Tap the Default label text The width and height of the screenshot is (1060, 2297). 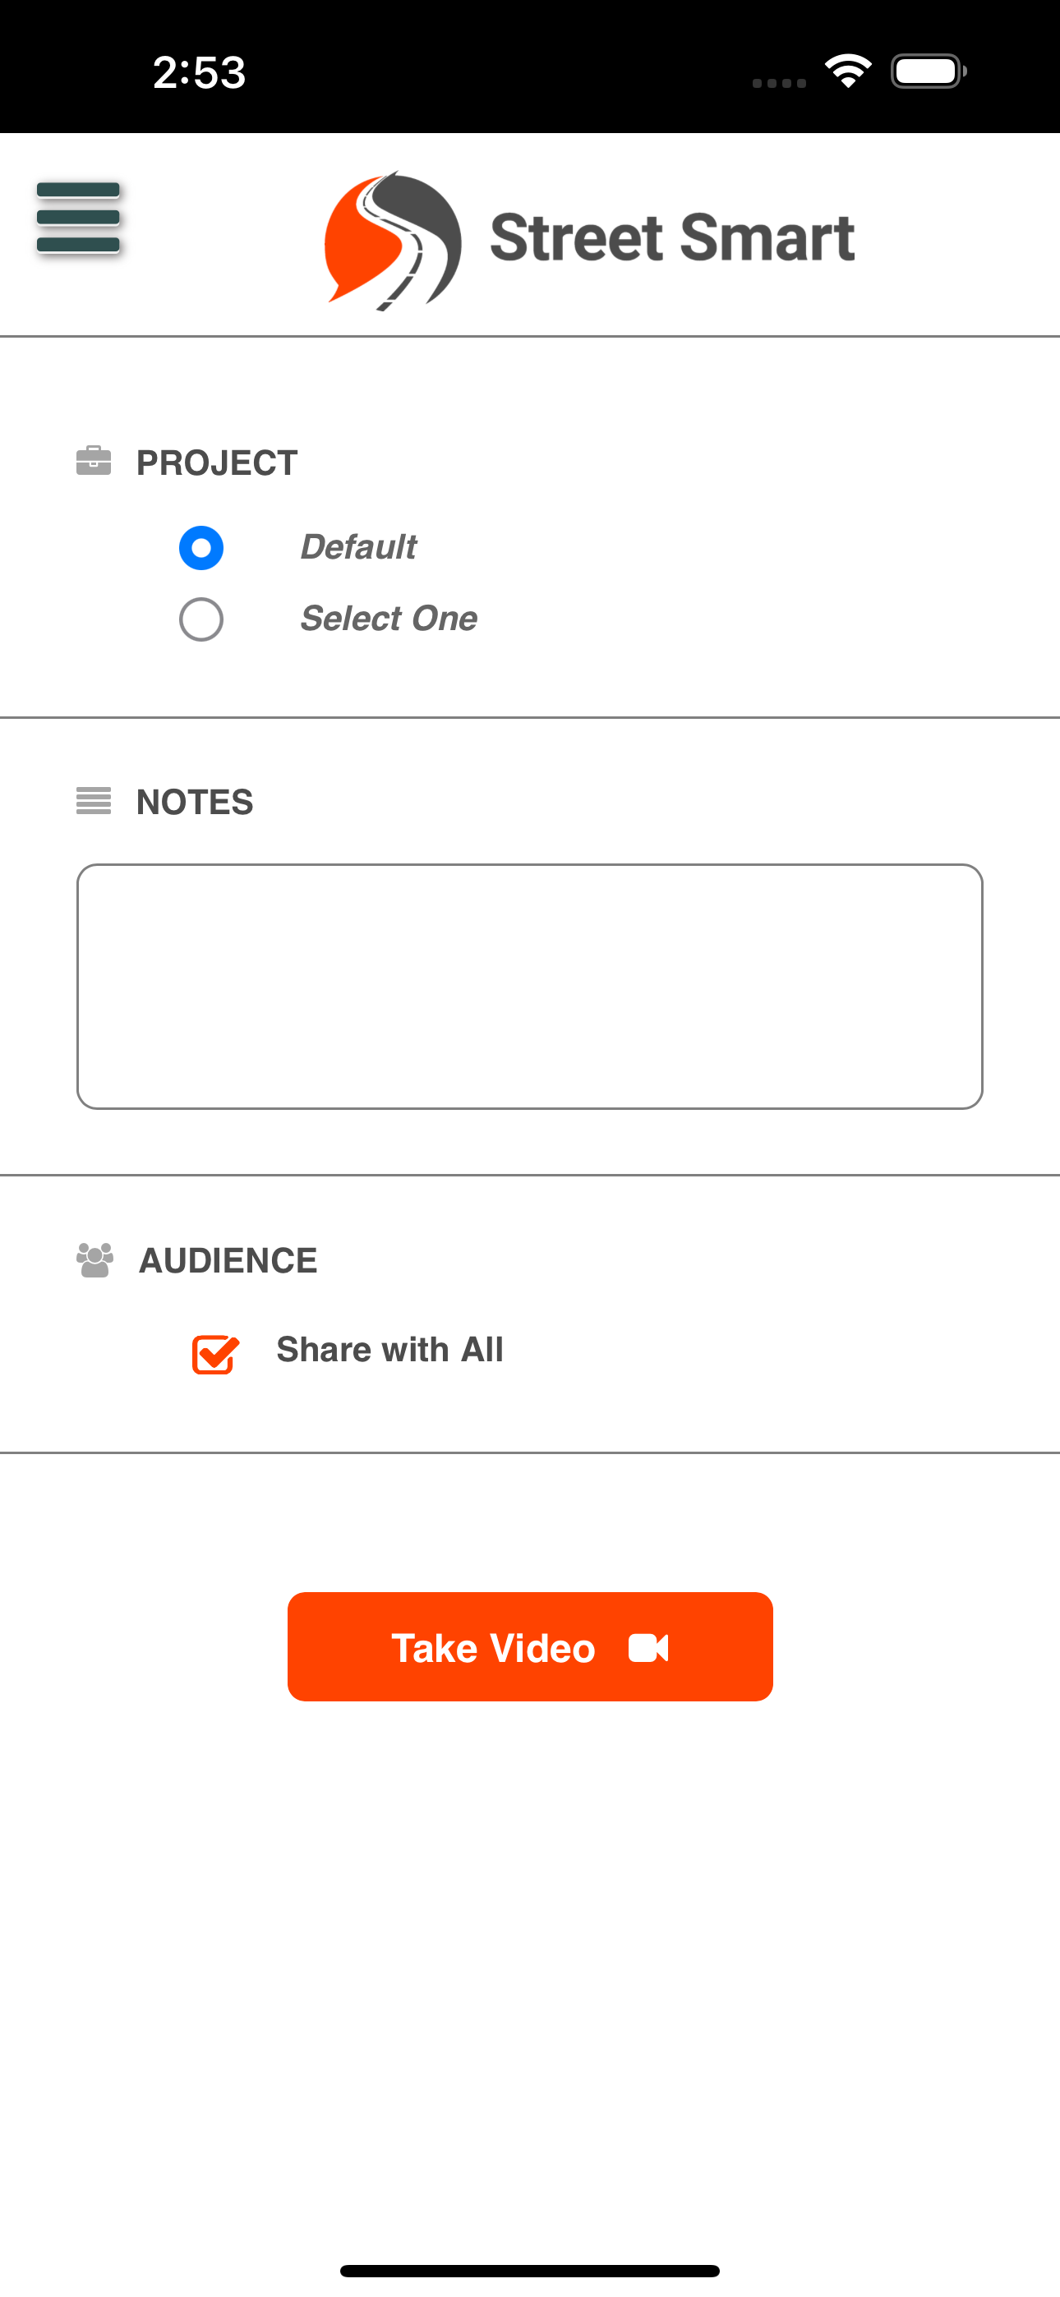point(357,546)
